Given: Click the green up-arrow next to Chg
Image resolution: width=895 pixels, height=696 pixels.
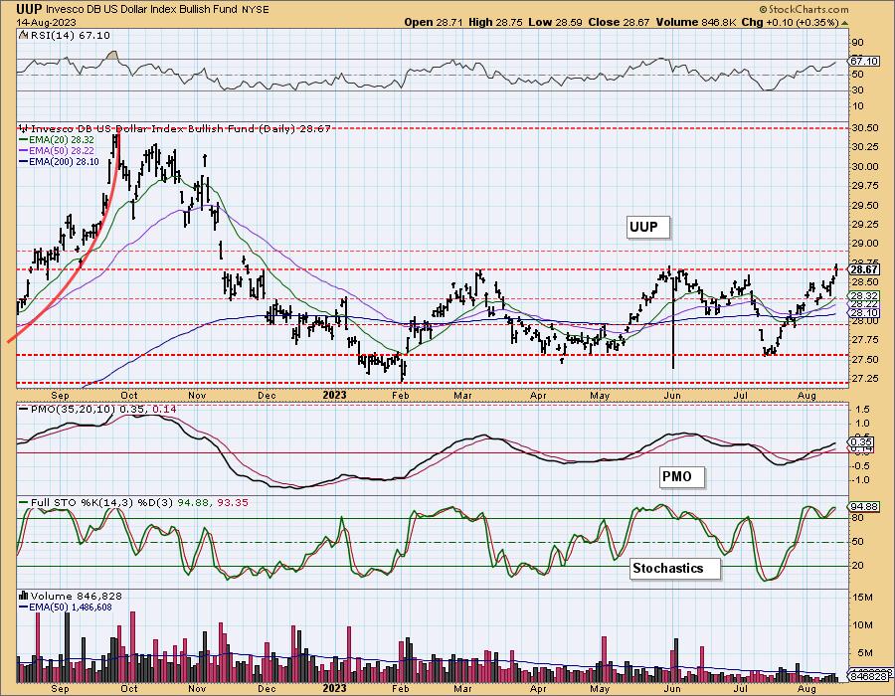Looking at the screenshot, I should [x=845, y=23].
